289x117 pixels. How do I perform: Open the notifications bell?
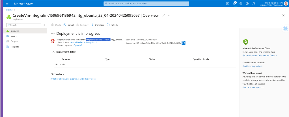tap(234, 3)
